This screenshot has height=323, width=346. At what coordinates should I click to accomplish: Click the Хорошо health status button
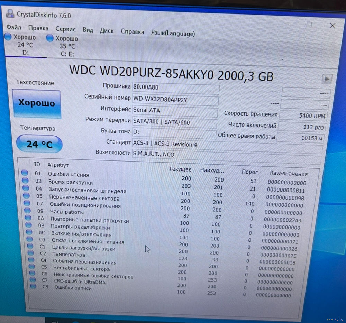tap(36, 103)
